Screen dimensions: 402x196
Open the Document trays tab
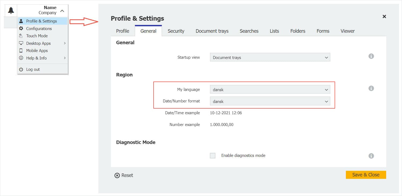tap(212, 31)
